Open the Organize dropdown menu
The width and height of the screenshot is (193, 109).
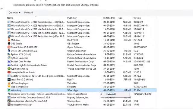[14, 13]
